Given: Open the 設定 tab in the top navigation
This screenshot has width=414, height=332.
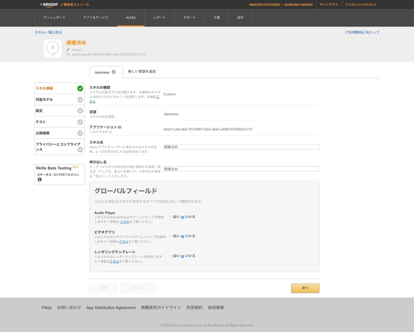Looking at the screenshot, I should pyautogui.click(x=240, y=18).
